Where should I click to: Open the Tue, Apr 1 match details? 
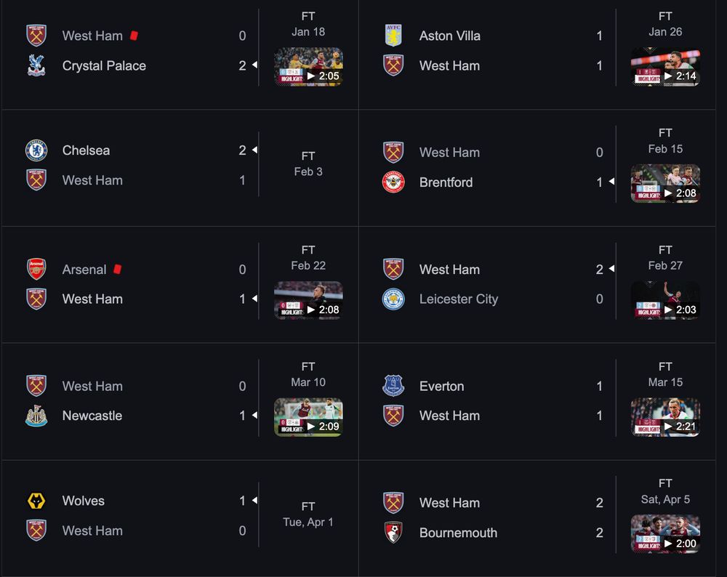pyautogui.click(x=308, y=522)
